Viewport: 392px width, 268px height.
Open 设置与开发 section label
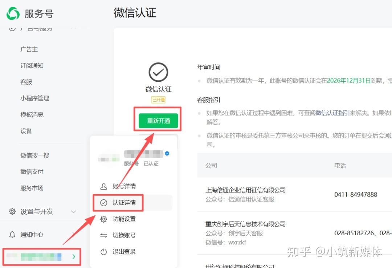coord(37,211)
